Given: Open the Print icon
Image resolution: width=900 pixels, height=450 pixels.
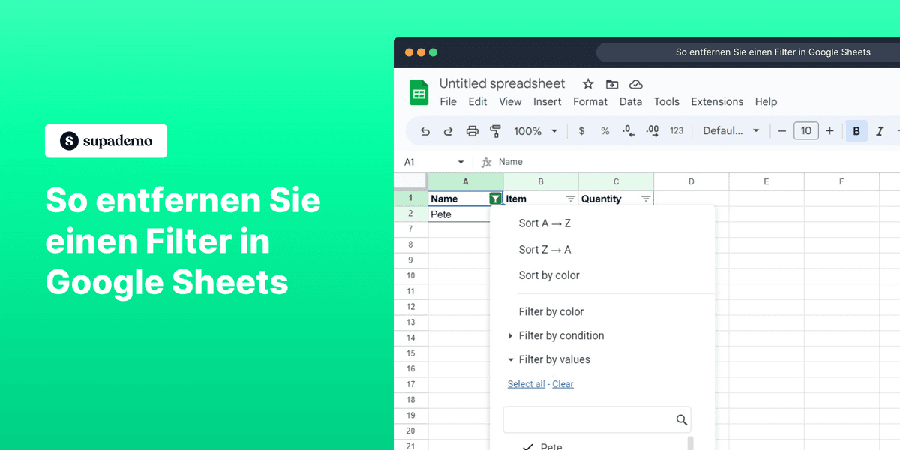Looking at the screenshot, I should click(472, 130).
